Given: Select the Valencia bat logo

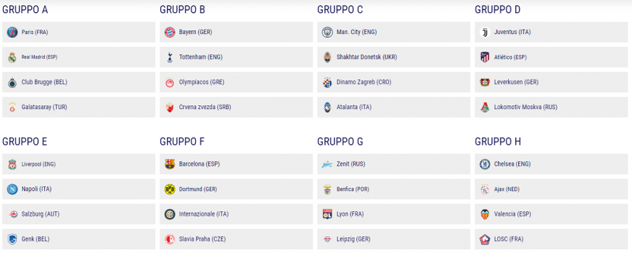Looking at the screenshot, I should click(x=485, y=214).
